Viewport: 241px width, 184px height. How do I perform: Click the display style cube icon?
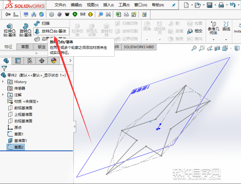pyautogui.click(x=237, y=48)
